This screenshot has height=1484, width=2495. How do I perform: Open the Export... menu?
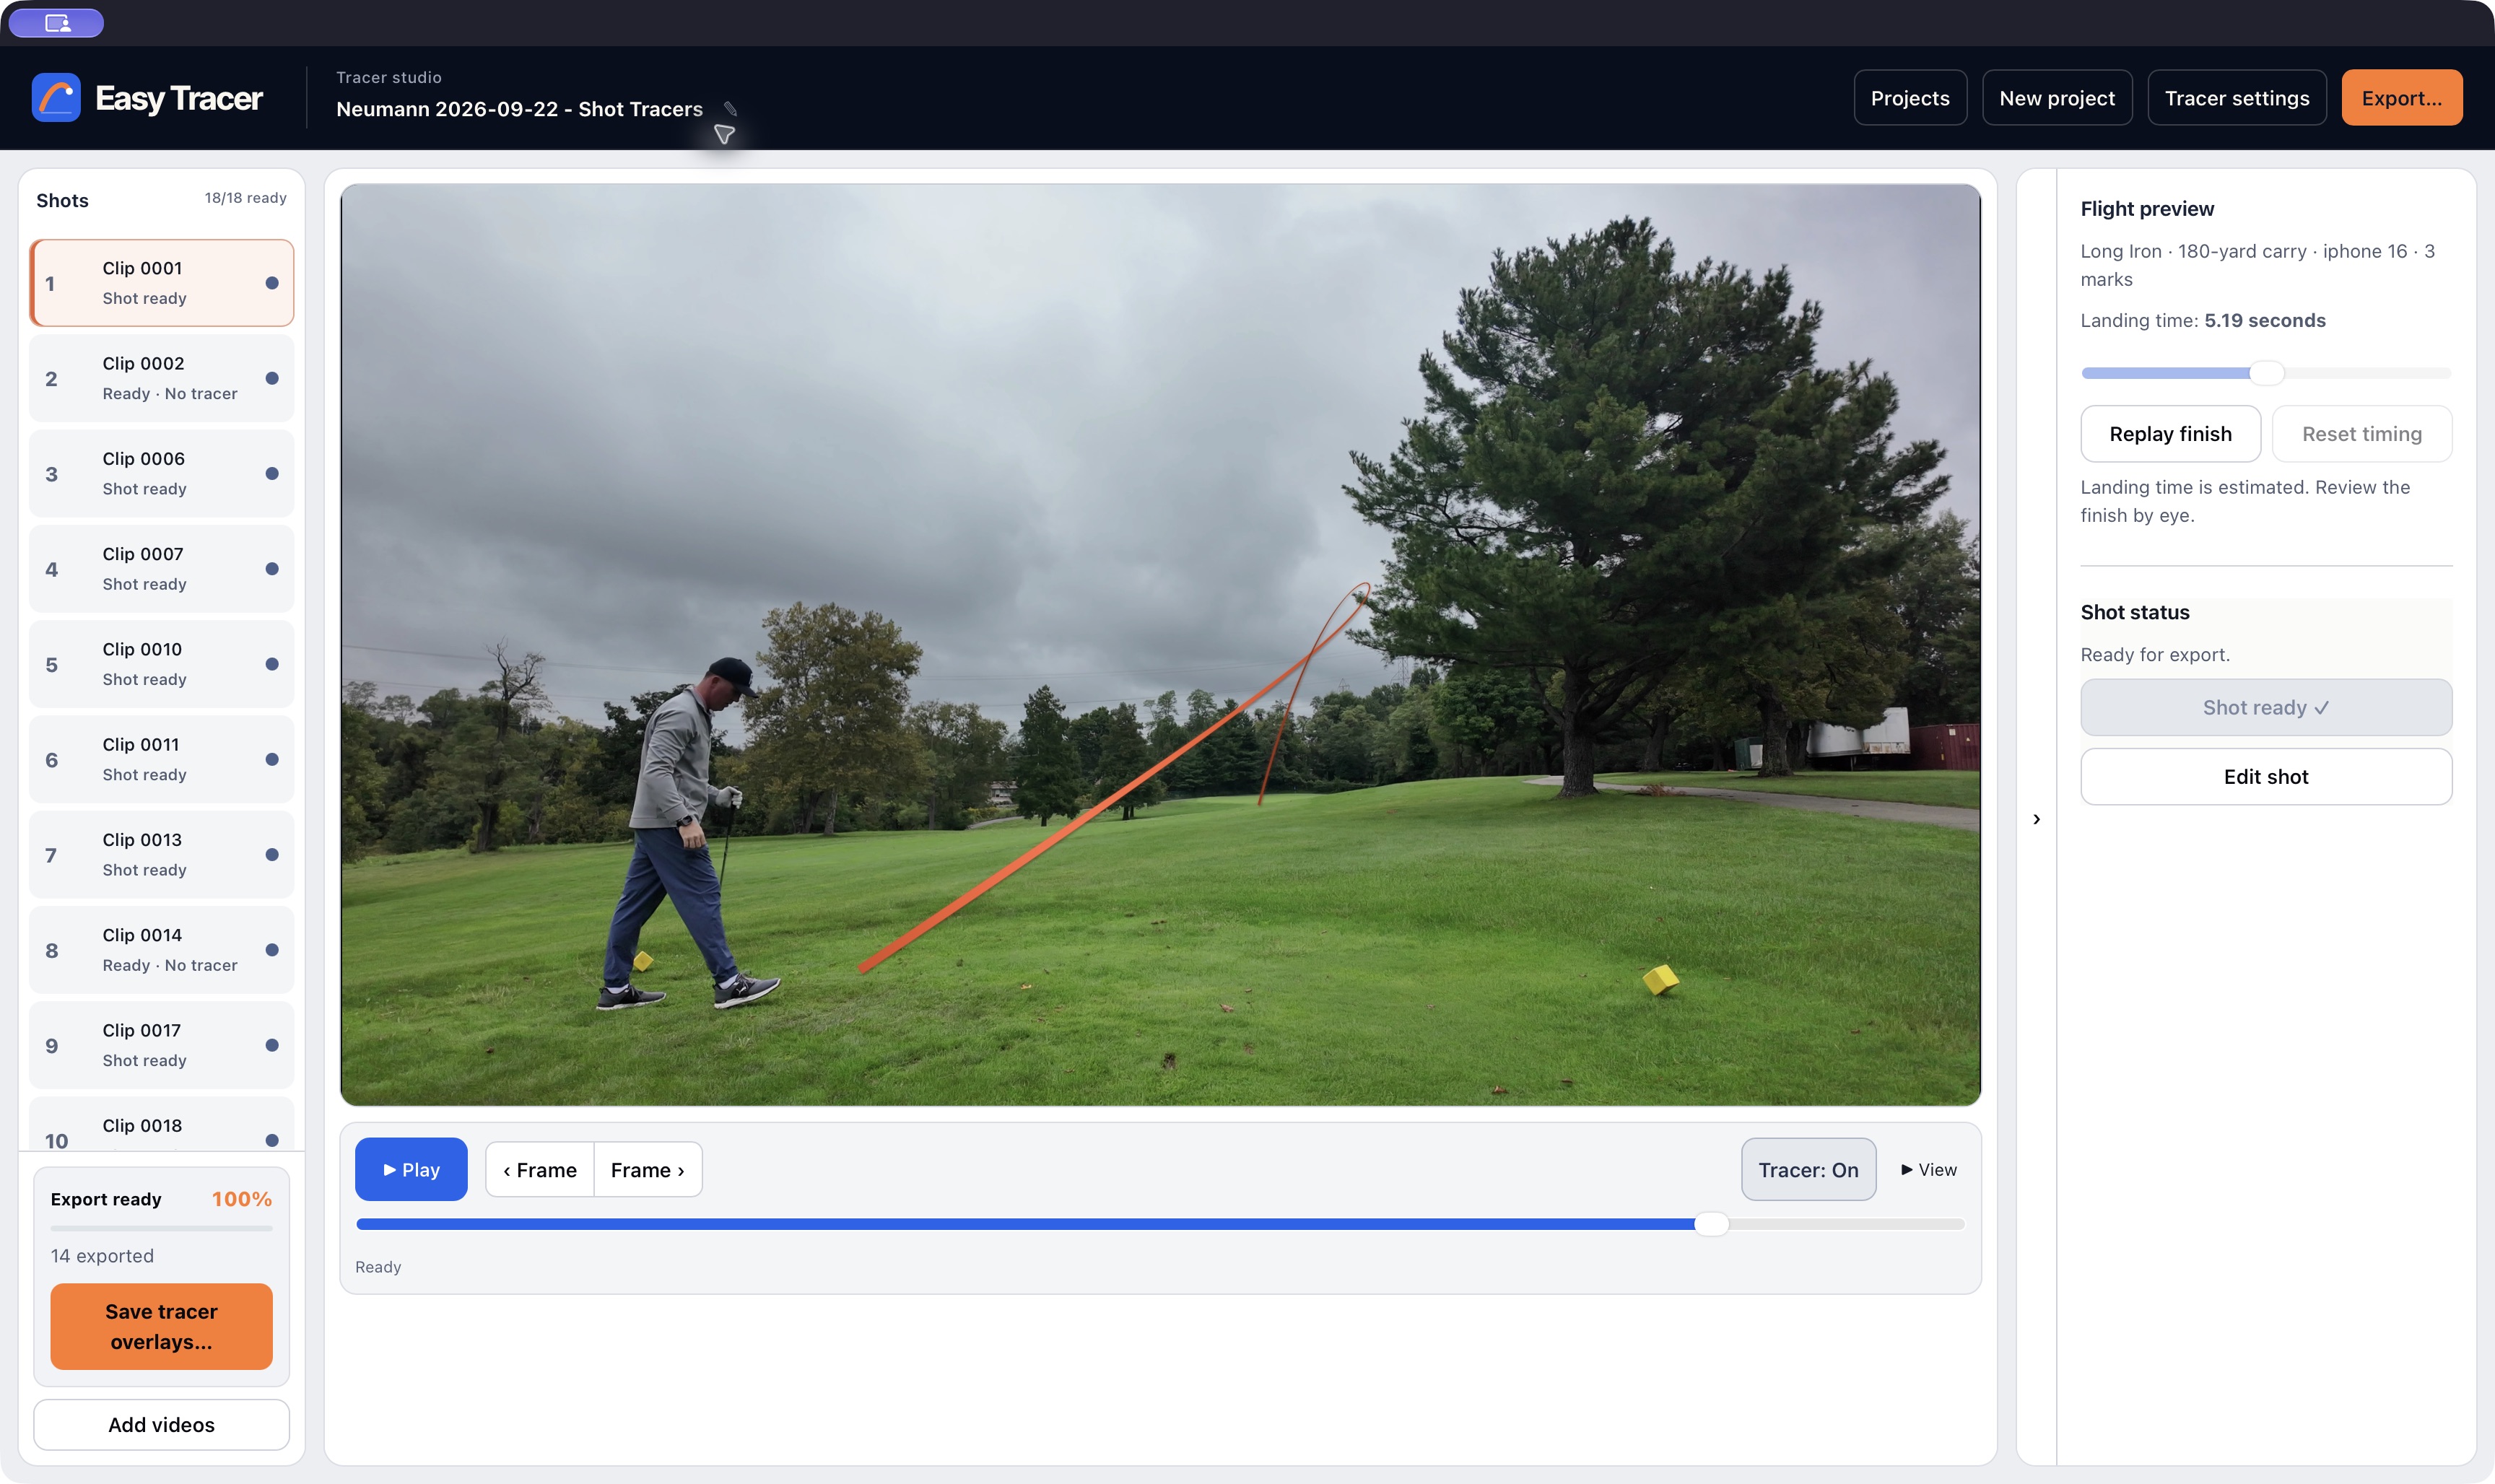tap(2402, 98)
